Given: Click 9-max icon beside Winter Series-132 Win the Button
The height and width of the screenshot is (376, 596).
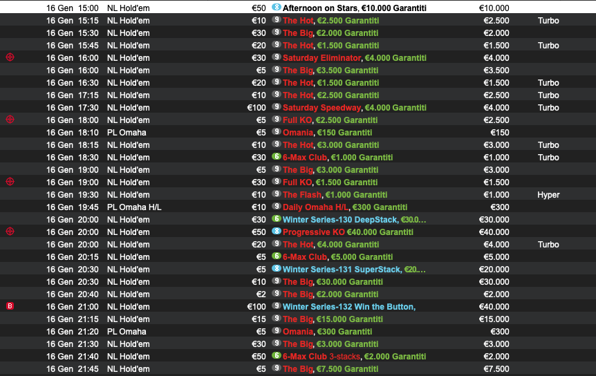Looking at the screenshot, I should 277,306.
